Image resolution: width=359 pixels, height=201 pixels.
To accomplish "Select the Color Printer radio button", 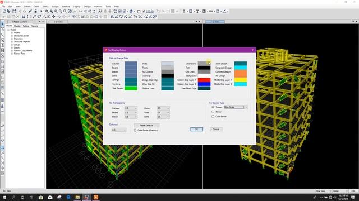I will 213,116.
